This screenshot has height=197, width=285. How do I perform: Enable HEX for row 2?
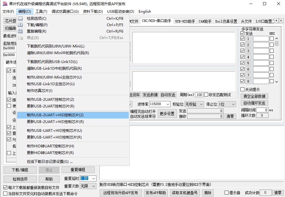pyautogui.click(x=272, y=45)
